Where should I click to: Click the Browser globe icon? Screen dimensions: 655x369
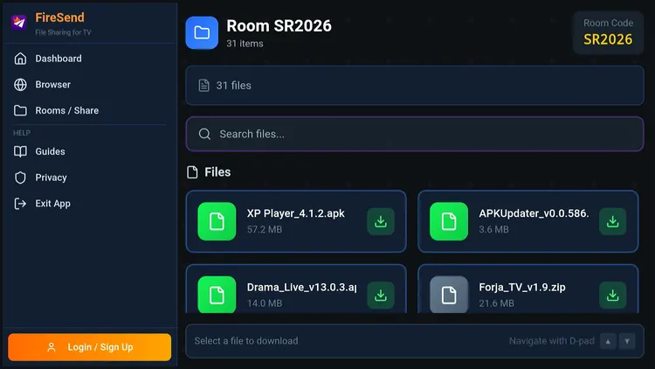tap(20, 85)
